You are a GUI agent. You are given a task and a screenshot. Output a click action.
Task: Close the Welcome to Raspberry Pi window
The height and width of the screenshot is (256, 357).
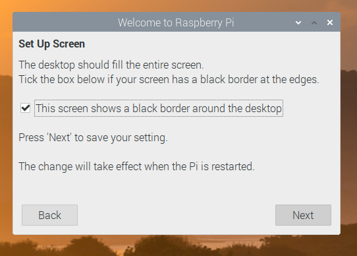(330, 22)
